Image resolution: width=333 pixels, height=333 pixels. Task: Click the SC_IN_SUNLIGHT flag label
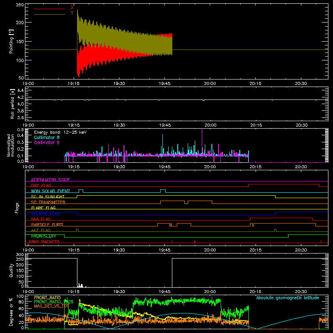click(x=48, y=196)
